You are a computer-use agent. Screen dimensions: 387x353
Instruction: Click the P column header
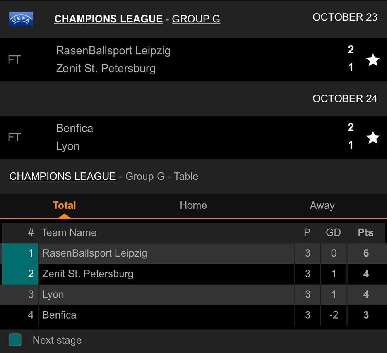pyautogui.click(x=307, y=232)
